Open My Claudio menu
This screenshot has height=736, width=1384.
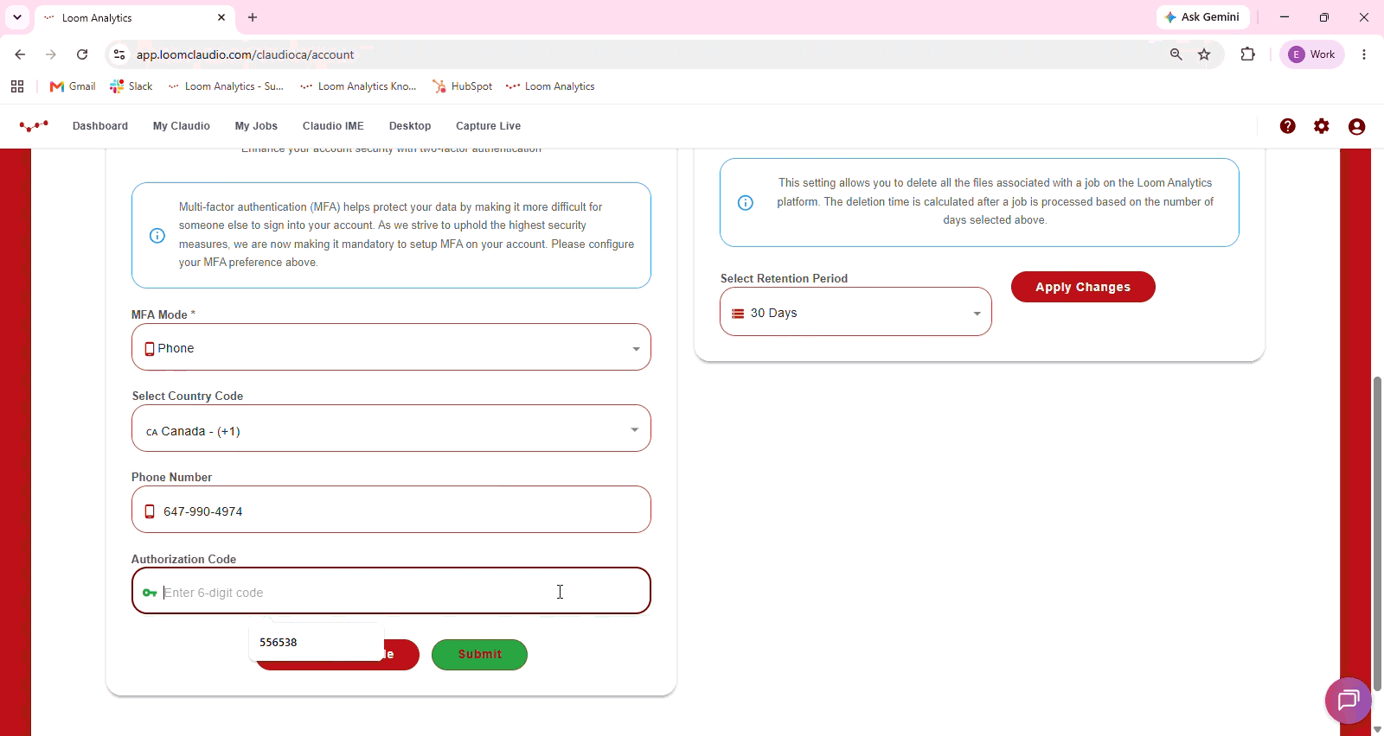pos(182,126)
